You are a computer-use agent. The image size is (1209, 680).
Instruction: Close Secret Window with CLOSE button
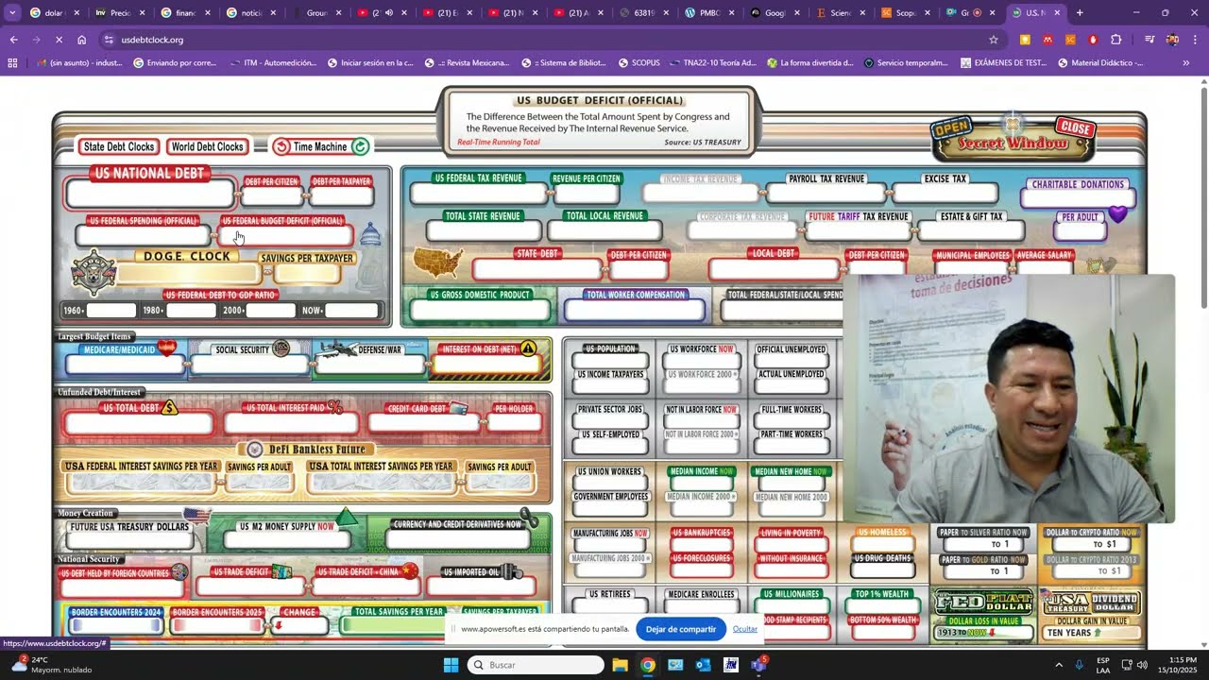tap(1075, 127)
